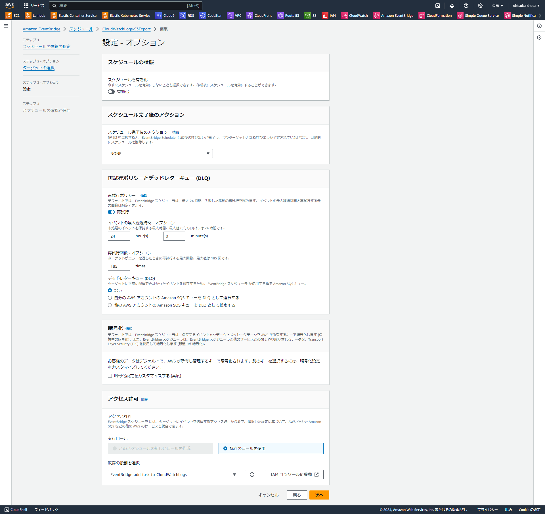Image resolution: width=545 pixels, height=514 pixels.
Task: Open the EventBridge-add-task-to-CloudWatchLogs role dropdown
Action: tap(173, 474)
